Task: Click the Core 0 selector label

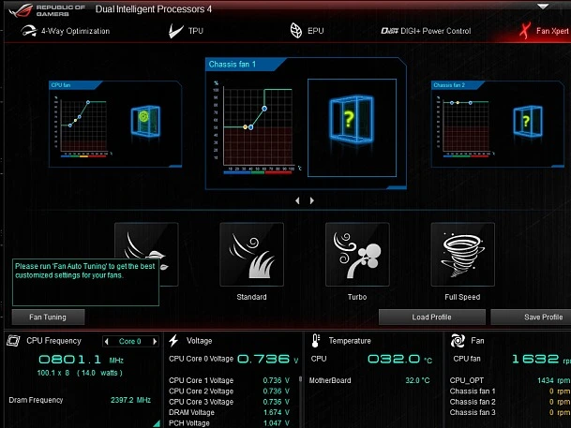Action: (130, 342)
